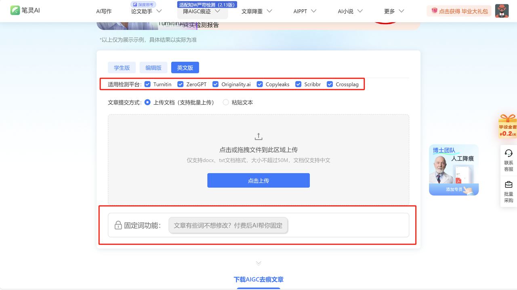Select the 上传文档 radio button
Viewport: 517px width, 290px height.
point(147,102)
